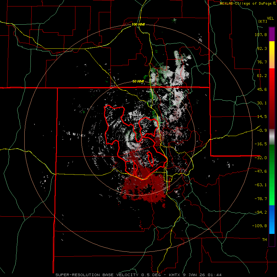Click the -47.6 scale value
The height and width of the screenshot is (277, 277).
click(x=261, y=171)
